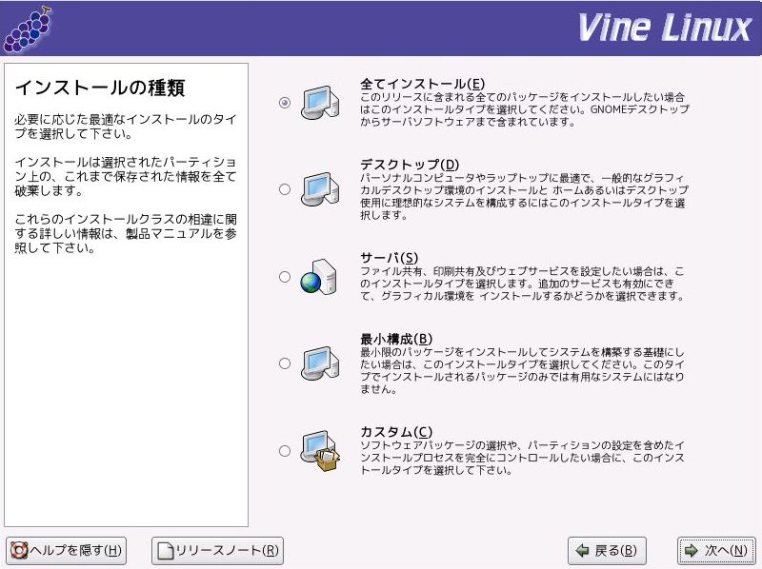Click the 最小構成(B) label
Viewport: 762px width, 569px height.
click(396, 339)
